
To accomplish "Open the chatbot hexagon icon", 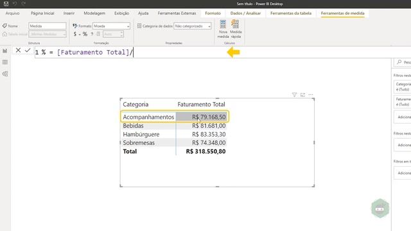I will (380, 209).
